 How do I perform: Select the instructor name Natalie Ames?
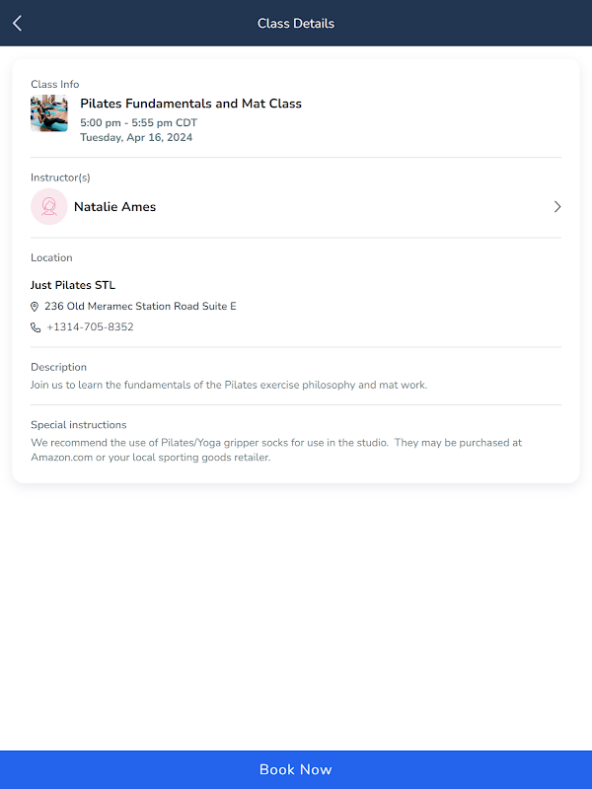[x=114, y=207]
